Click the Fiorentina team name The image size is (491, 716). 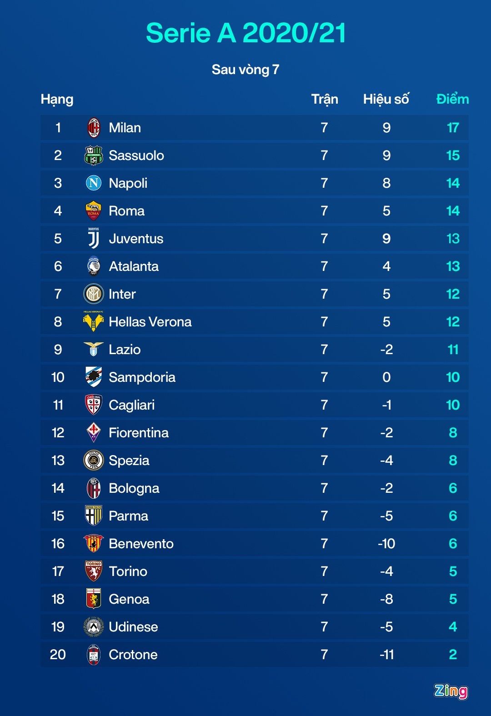tap(139, 433)
